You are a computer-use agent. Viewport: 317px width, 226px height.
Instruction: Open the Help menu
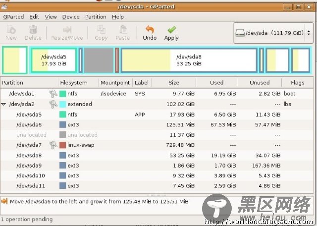tap(118, 17)
